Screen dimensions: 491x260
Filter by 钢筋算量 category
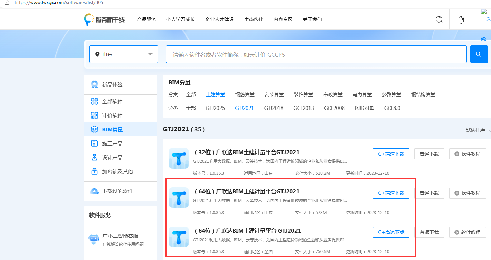(x=245, y=95)
